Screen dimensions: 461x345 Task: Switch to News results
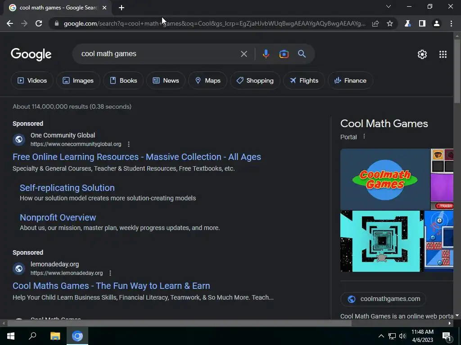pos(166,80)
